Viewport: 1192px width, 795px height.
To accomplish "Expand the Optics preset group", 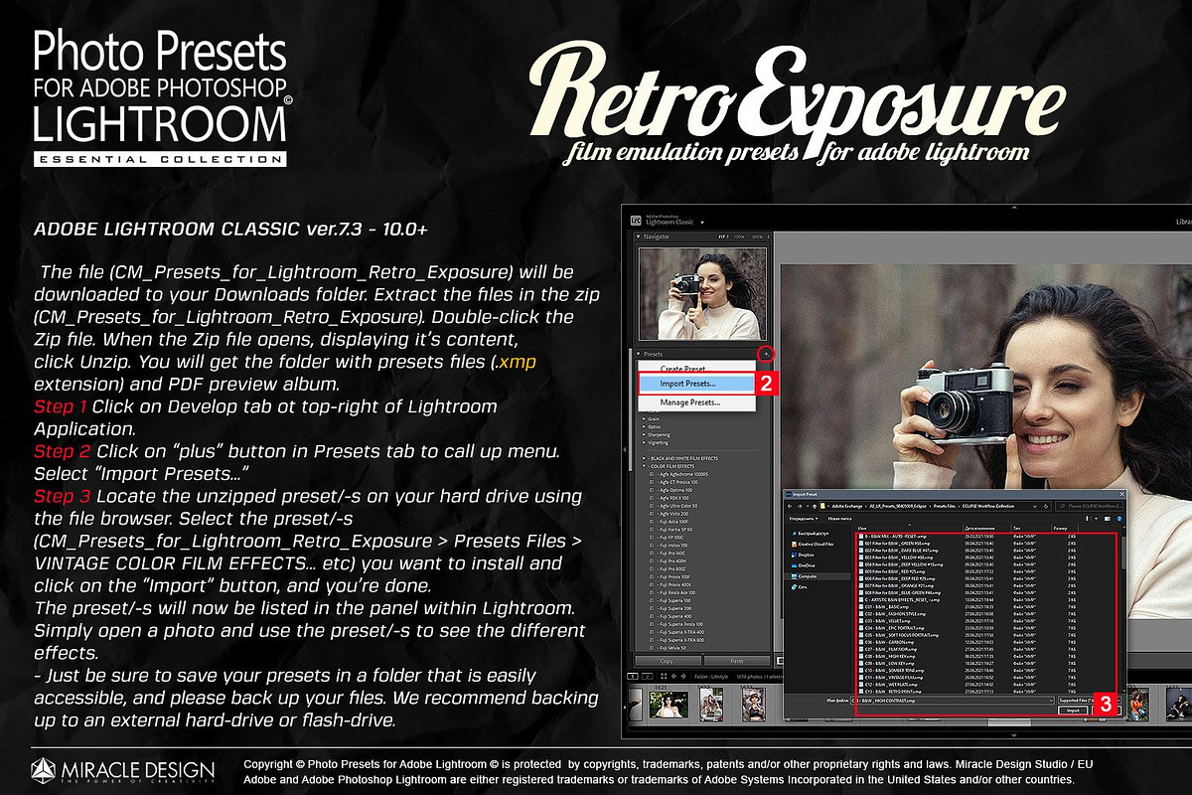I will tap(655, 427).
